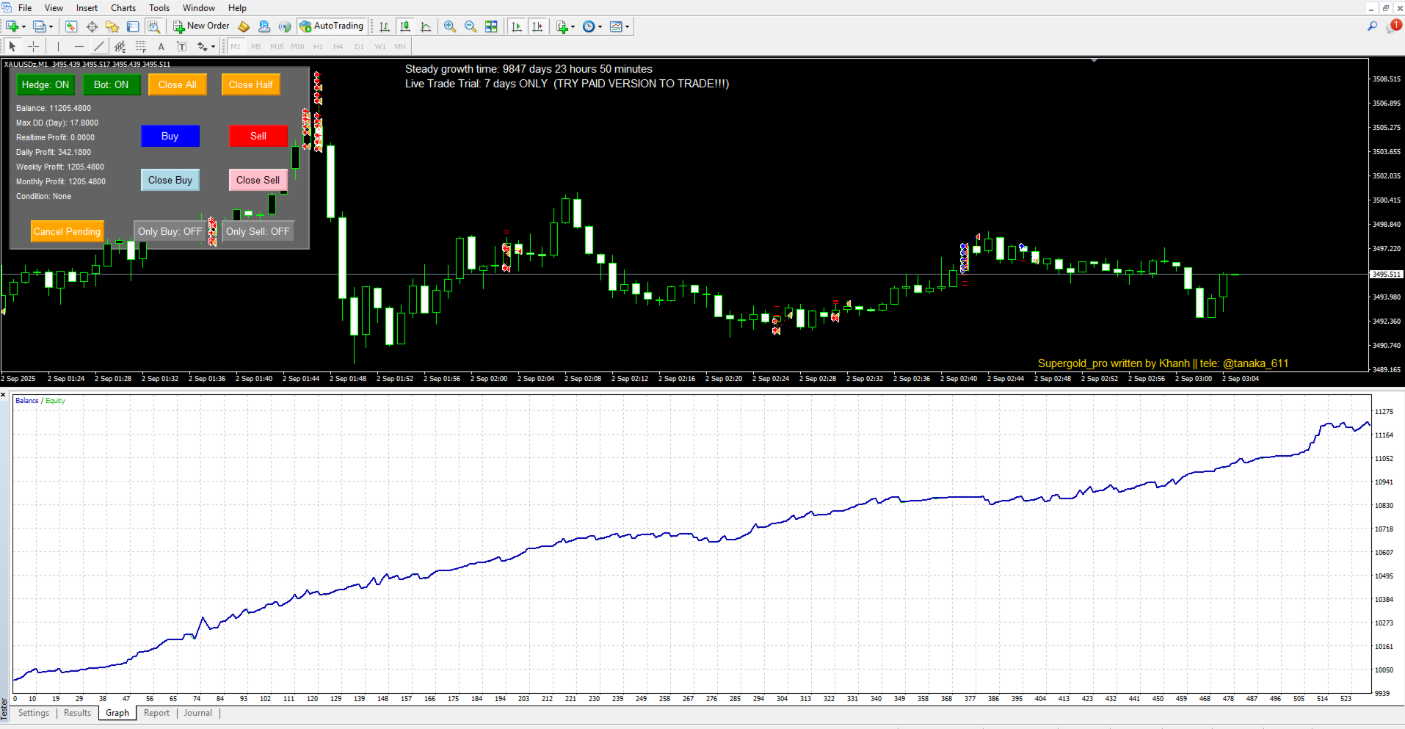This screenshot has width=1405, height=729.
Task: Select the M1 timeframe button
Action: pyautogui.click(x=236, y=46)
